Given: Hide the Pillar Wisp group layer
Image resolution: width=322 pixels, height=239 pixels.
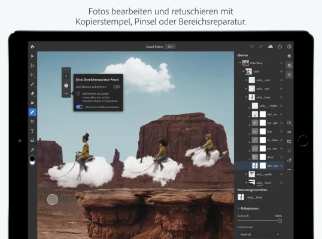Looking at the screenshot, I should pyautogui.click(x=281, y=63).
